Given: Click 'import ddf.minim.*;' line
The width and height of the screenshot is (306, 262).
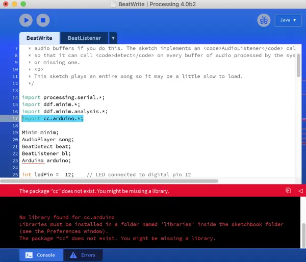Looking at the screenshot, I should tap(51, 104).
